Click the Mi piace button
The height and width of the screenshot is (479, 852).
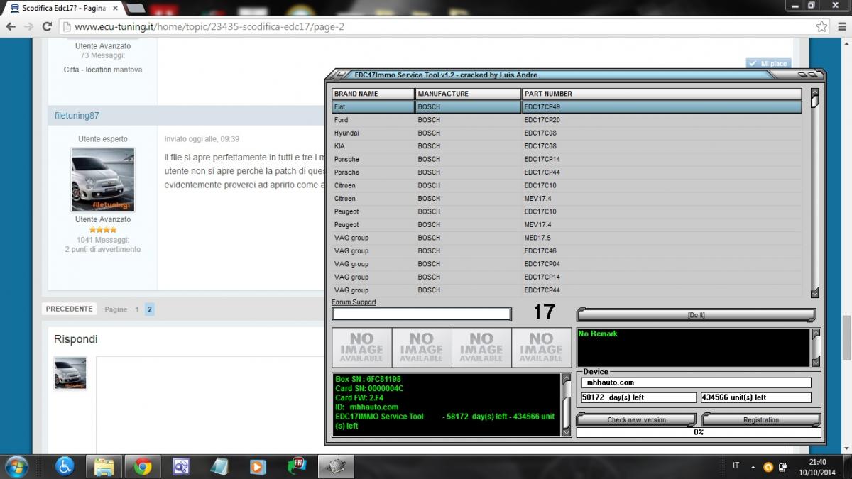(768, 63)
